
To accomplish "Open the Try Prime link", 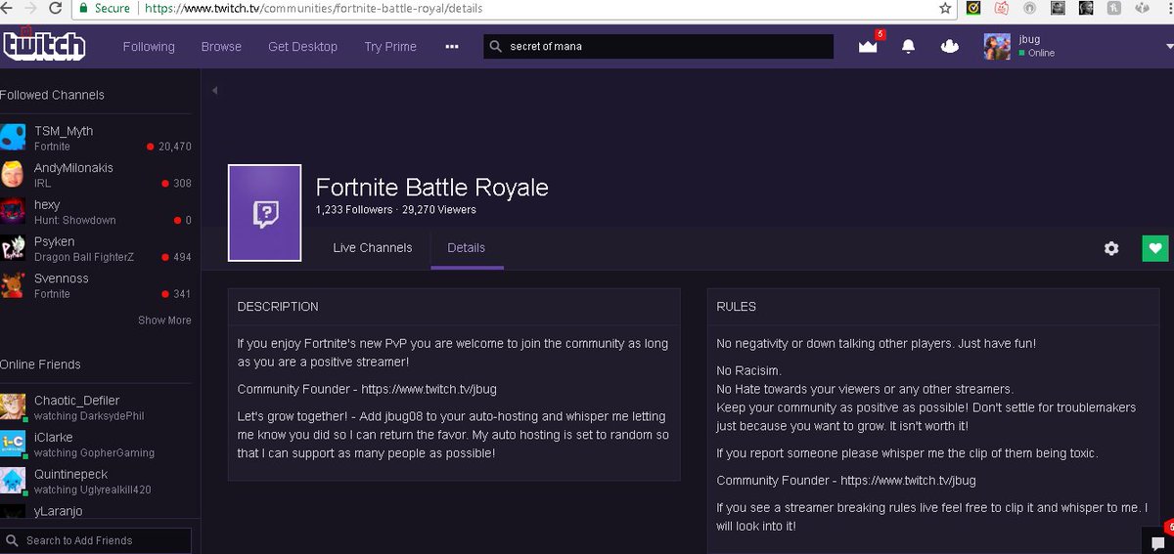I will (390, 47).
